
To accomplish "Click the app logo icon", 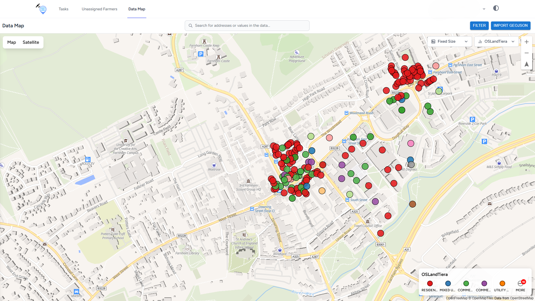I will pyautogui.click(x=42, y=9).
